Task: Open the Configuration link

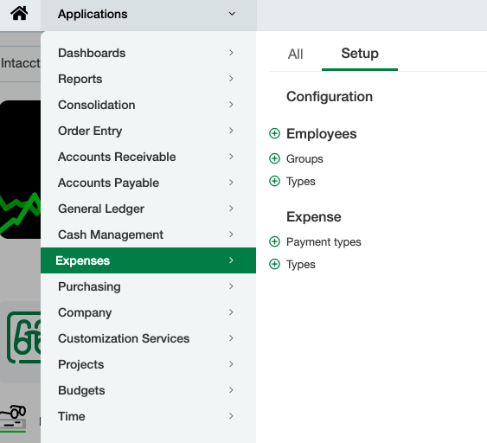Action: coord(330,97)
